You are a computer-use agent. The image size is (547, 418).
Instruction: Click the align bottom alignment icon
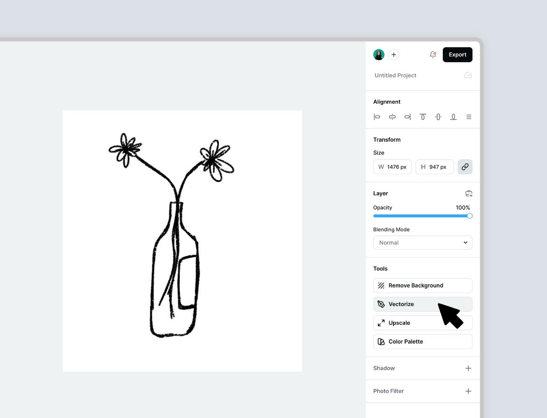(x=453, y=117)
